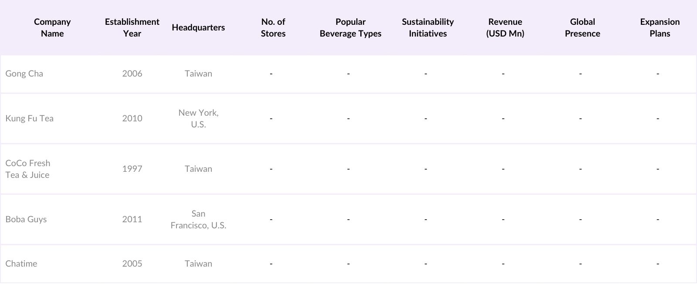Click the Popular Beverage Types header
The image size is (697, 284).
point(350,27)
